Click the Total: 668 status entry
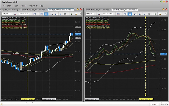Screen dimensions: 169x106 click(164, 104)
